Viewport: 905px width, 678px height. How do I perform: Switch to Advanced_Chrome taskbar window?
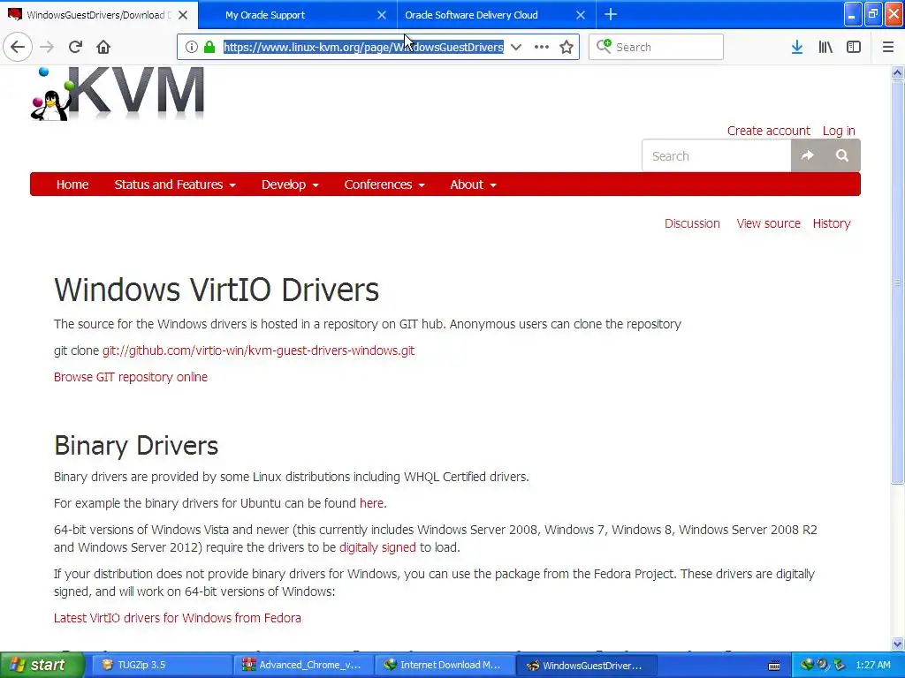303,666
